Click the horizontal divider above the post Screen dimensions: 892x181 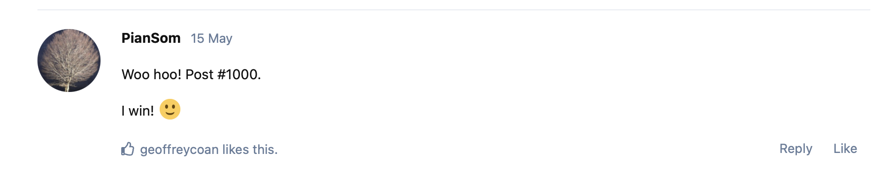(453, 10)
